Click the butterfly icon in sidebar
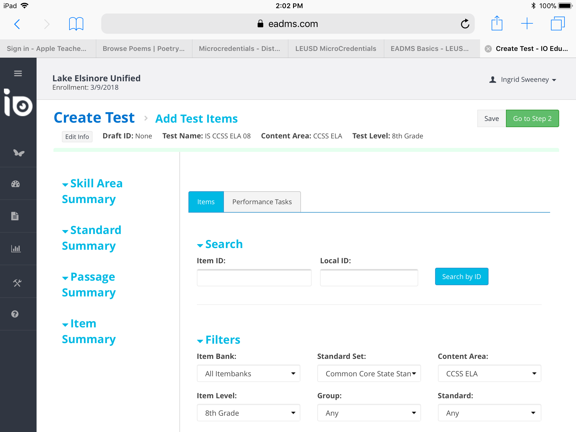The image size is (576, 432). (19, 152)
